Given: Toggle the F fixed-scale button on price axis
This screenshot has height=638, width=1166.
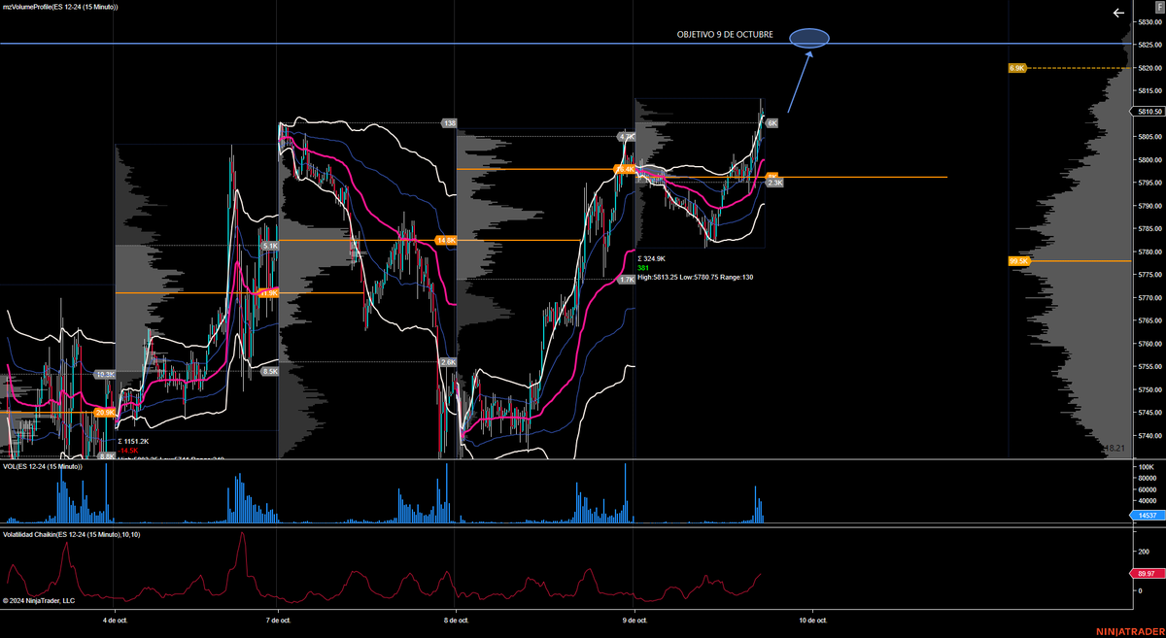Looking at the screenshot, I should [x=1159, y=7].
